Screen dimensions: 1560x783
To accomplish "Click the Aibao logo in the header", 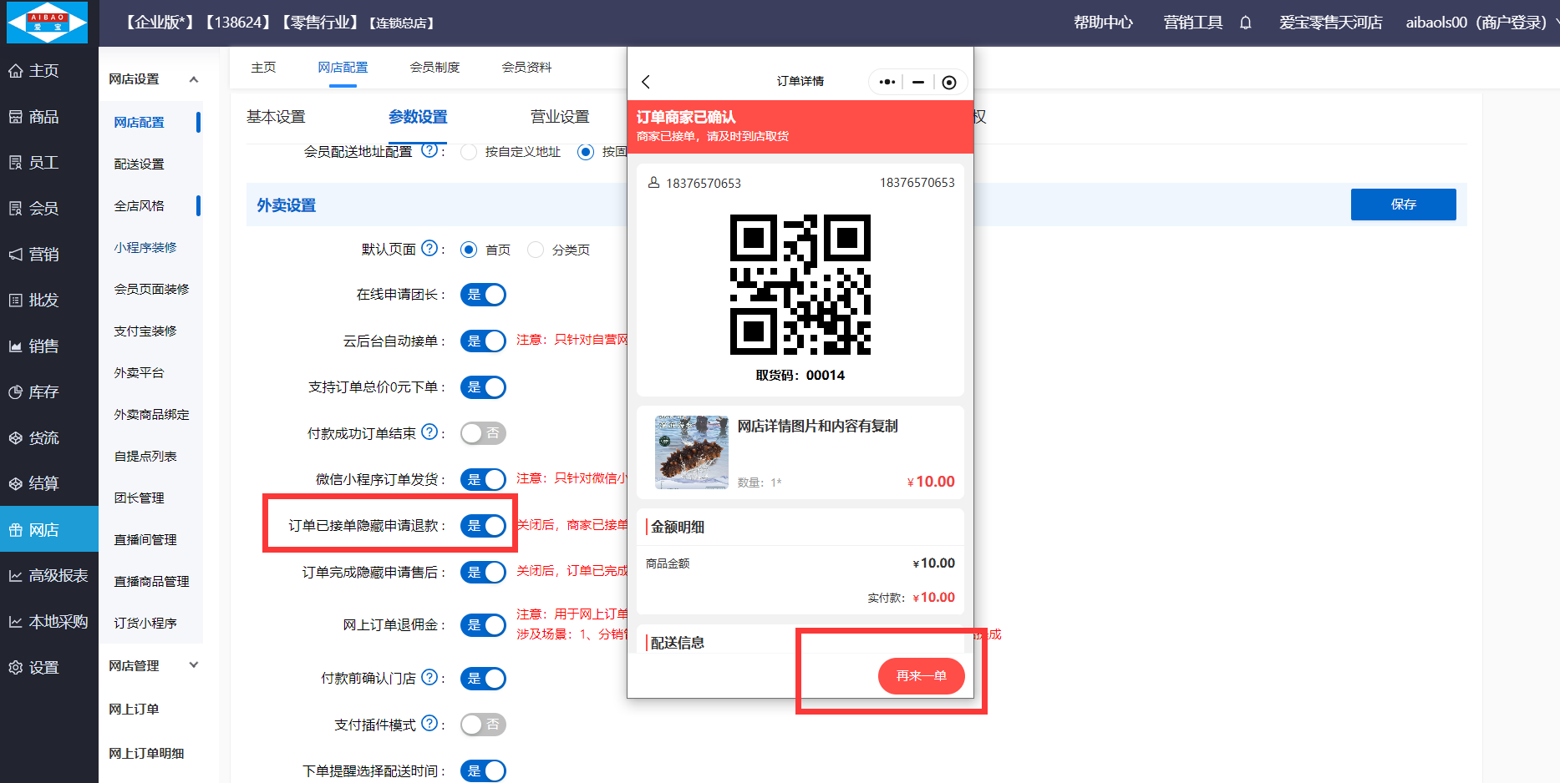I will (47, 23).
